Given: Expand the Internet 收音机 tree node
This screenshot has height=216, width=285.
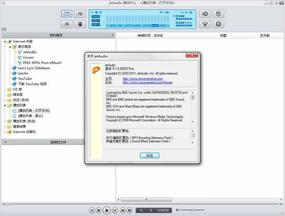Looking at the screenshot, I should coord(5,132).
